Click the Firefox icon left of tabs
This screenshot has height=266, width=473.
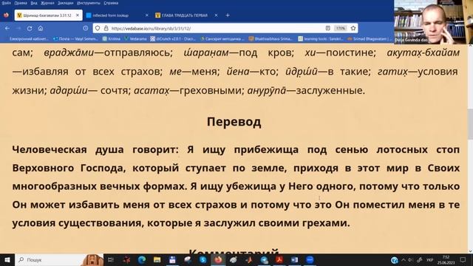(x=6, y=15)
